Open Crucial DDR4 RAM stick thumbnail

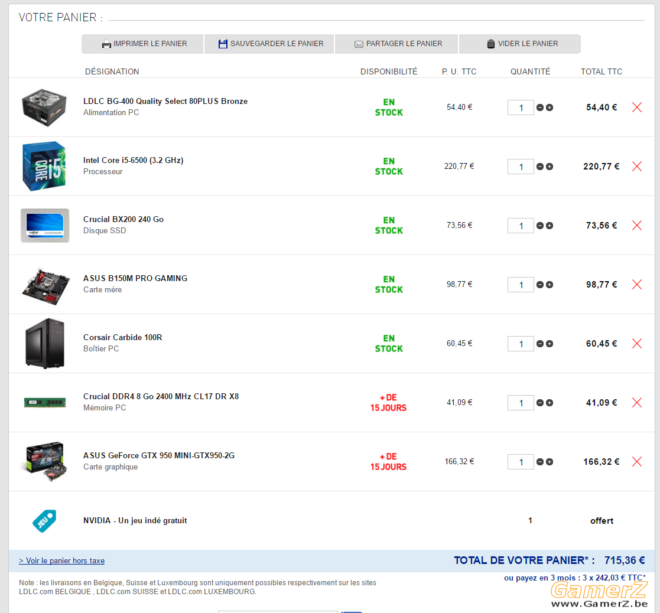45,403
